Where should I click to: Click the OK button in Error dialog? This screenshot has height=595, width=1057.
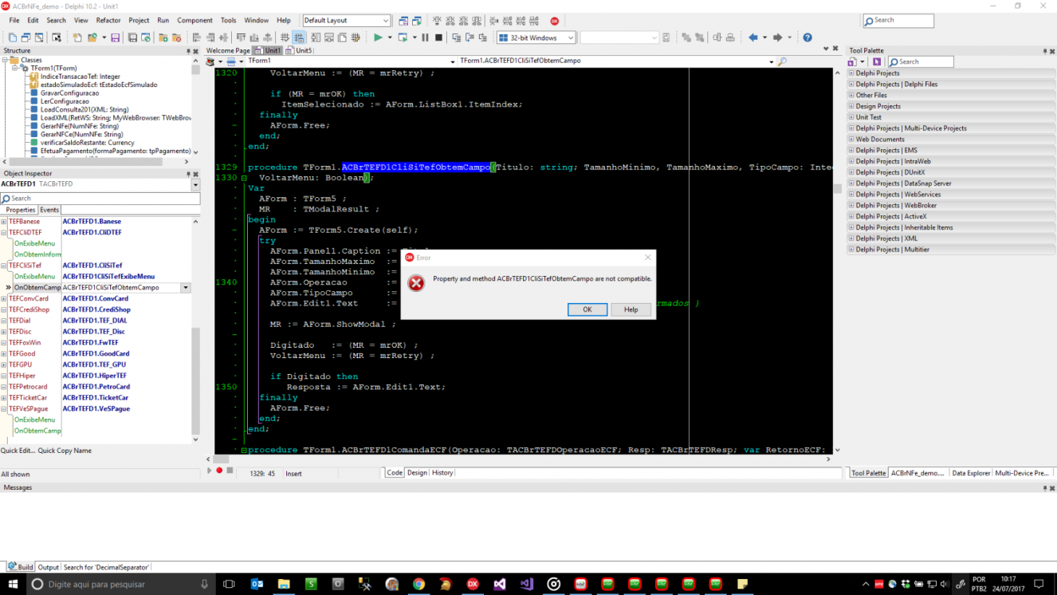point(587,309)
